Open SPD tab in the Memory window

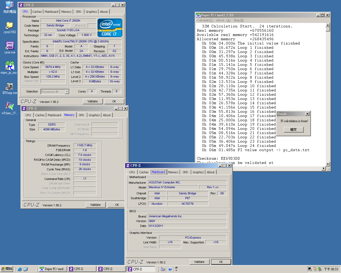tap(81, 115)
